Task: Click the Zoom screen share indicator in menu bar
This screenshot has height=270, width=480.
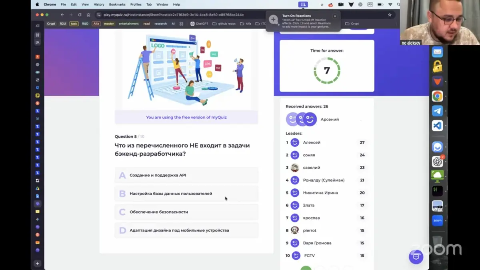Action: coord(303,4)
